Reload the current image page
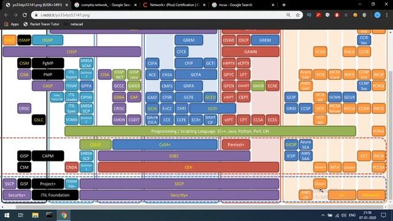The width and height of the screenshot is (393, 221). click(x=25, y=15)
